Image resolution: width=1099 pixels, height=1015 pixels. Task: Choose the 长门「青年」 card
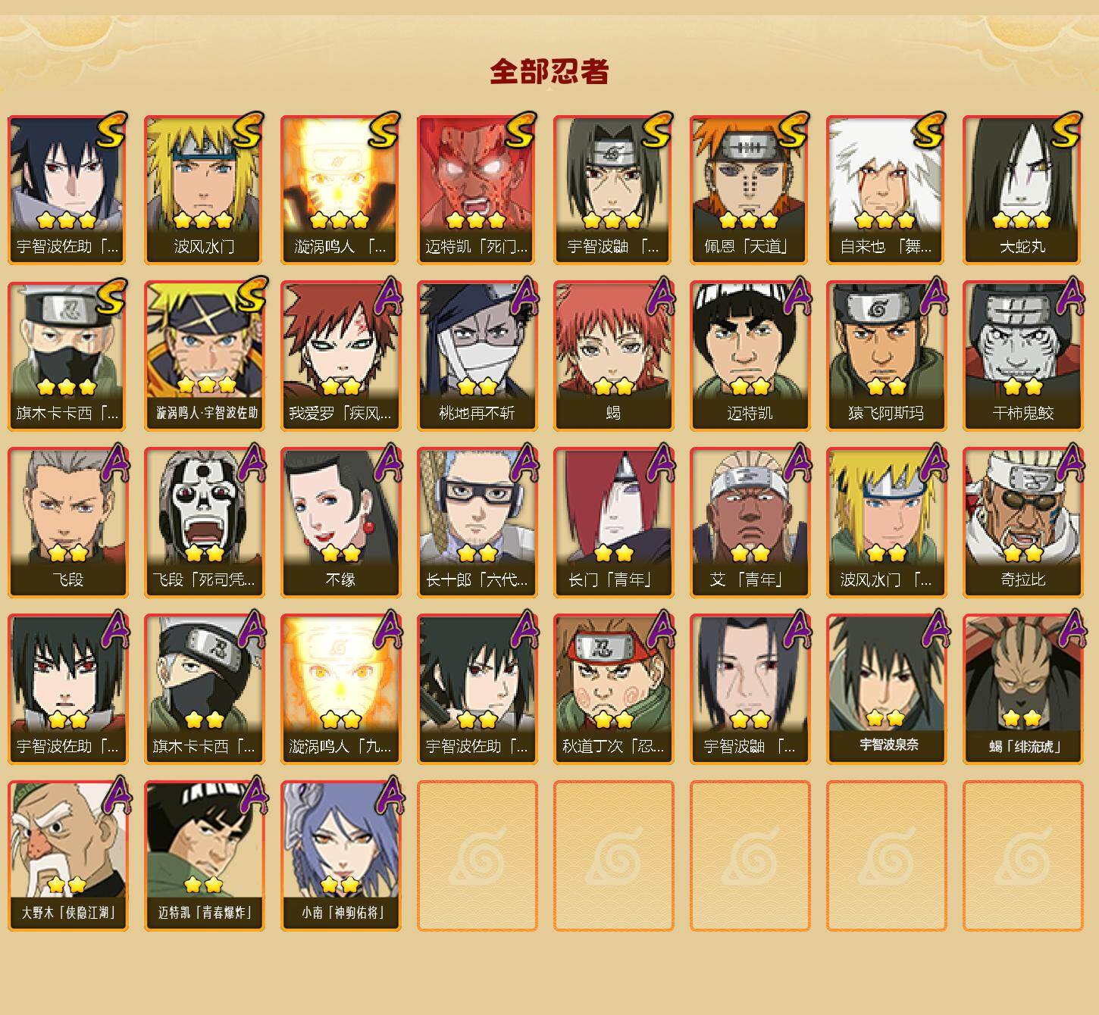coord(613,523)
